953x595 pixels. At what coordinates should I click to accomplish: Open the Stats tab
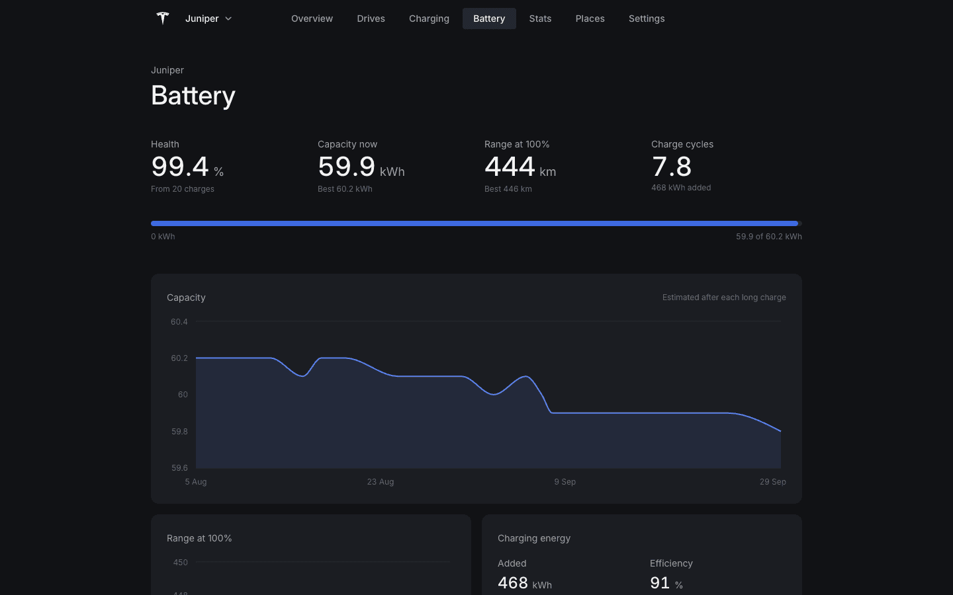point(540,19)
